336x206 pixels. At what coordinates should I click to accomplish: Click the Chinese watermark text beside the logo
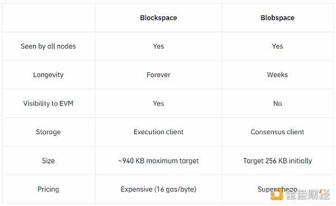[x=308, y=194]
